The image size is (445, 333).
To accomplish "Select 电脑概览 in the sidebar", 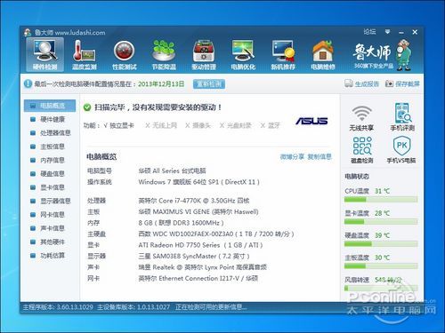I will (50, 106).
